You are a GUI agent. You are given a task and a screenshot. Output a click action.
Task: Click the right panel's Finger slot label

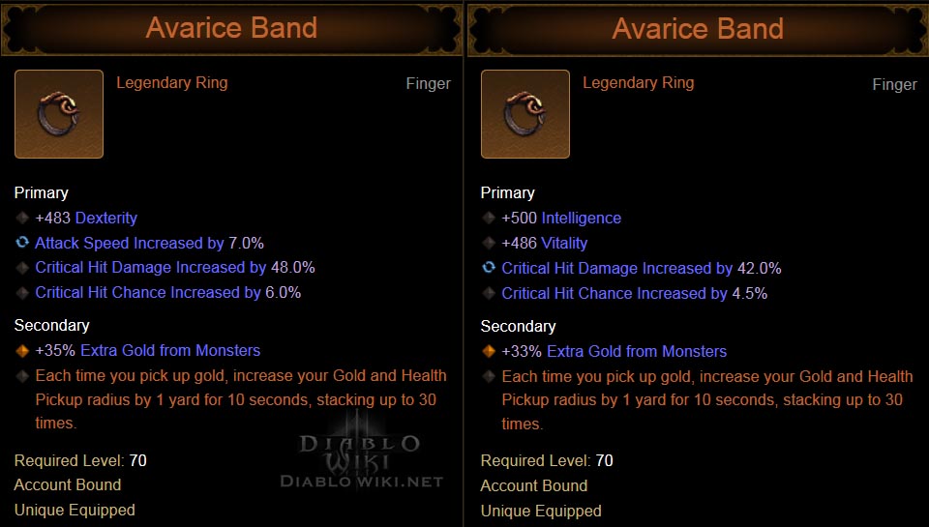tap(894, 84)
